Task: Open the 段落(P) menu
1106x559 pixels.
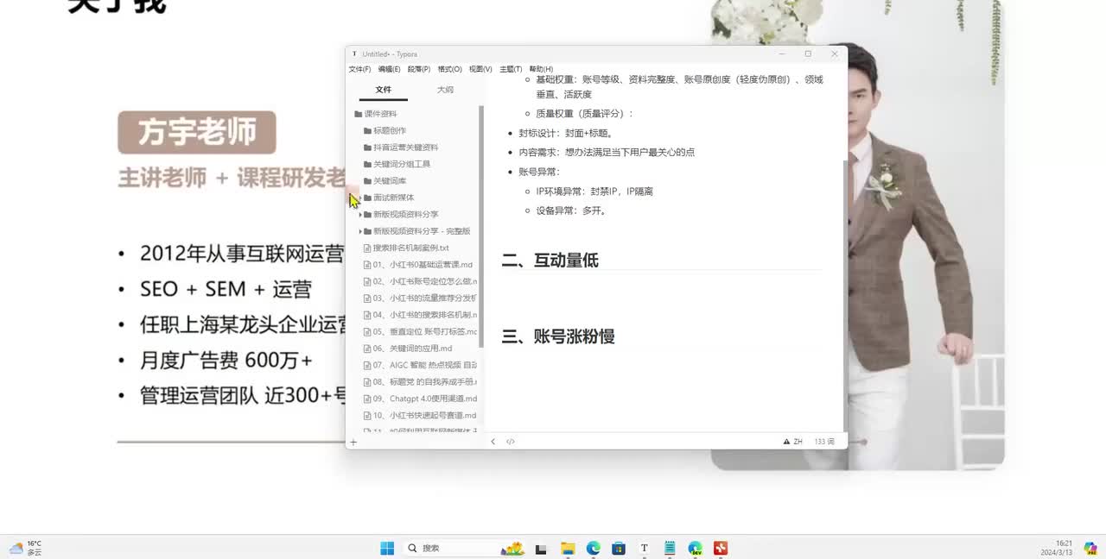Action: click(419, 69)
